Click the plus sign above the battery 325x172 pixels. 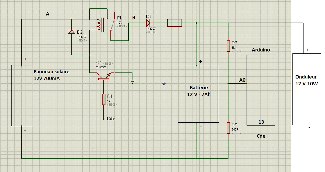(200, 61)
